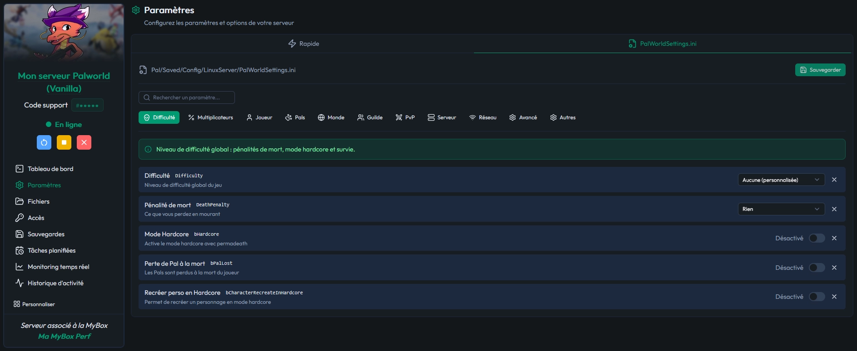Turn on Recréer perso en Hardcore switch

(x=817, y=297)
